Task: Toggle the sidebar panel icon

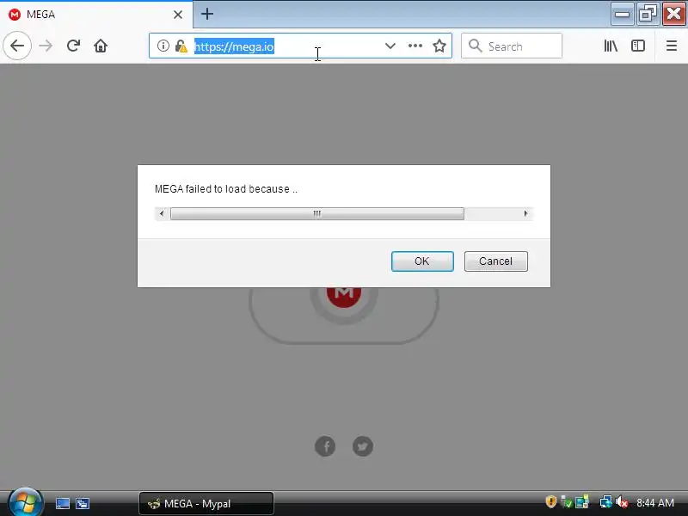Action: click(x=638, y=46)
